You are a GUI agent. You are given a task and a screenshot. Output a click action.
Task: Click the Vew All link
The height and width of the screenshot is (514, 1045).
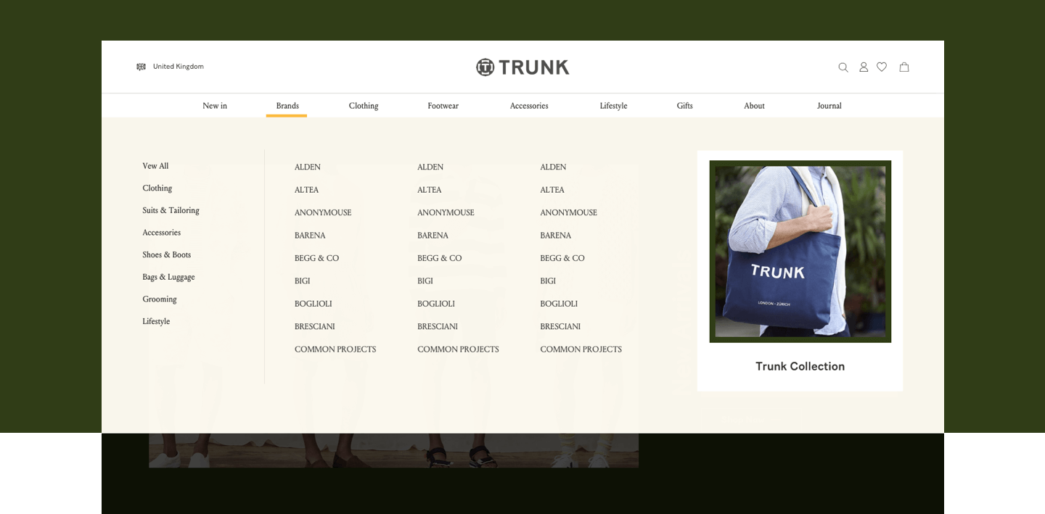click(x=155, y=166)
